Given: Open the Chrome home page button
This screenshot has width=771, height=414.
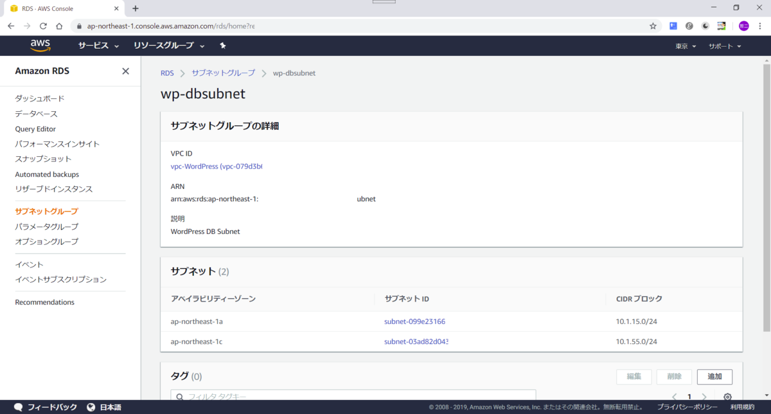Looking at the screenshot, I should tap(59, 26).
